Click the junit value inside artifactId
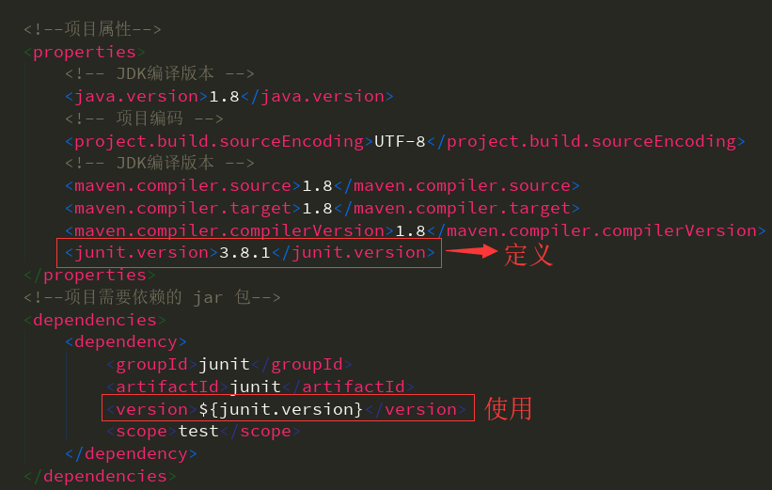 pyautogui.click(x=255, y=387)
